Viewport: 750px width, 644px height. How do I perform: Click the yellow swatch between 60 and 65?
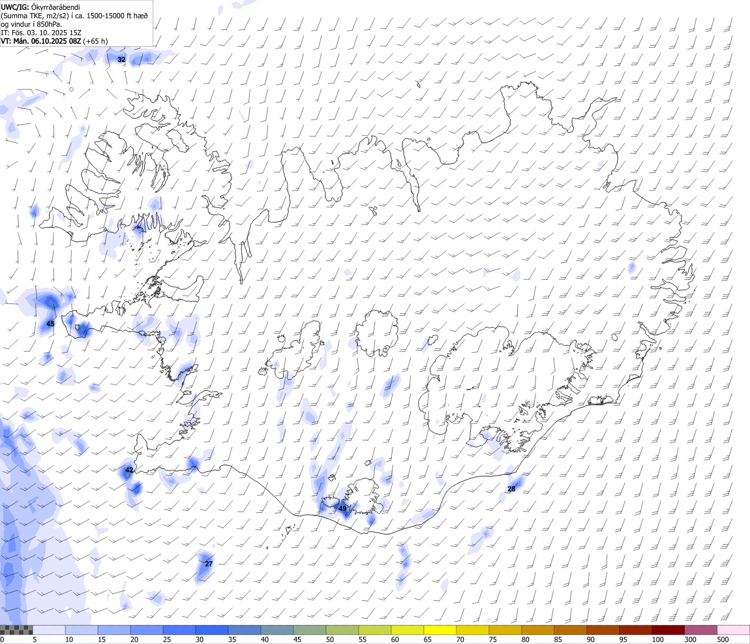click(x=408, y=630)
